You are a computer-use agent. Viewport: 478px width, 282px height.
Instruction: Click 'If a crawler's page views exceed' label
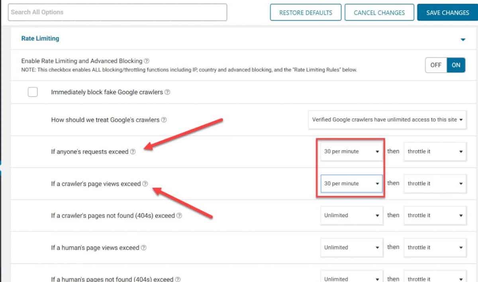[96, 184]
